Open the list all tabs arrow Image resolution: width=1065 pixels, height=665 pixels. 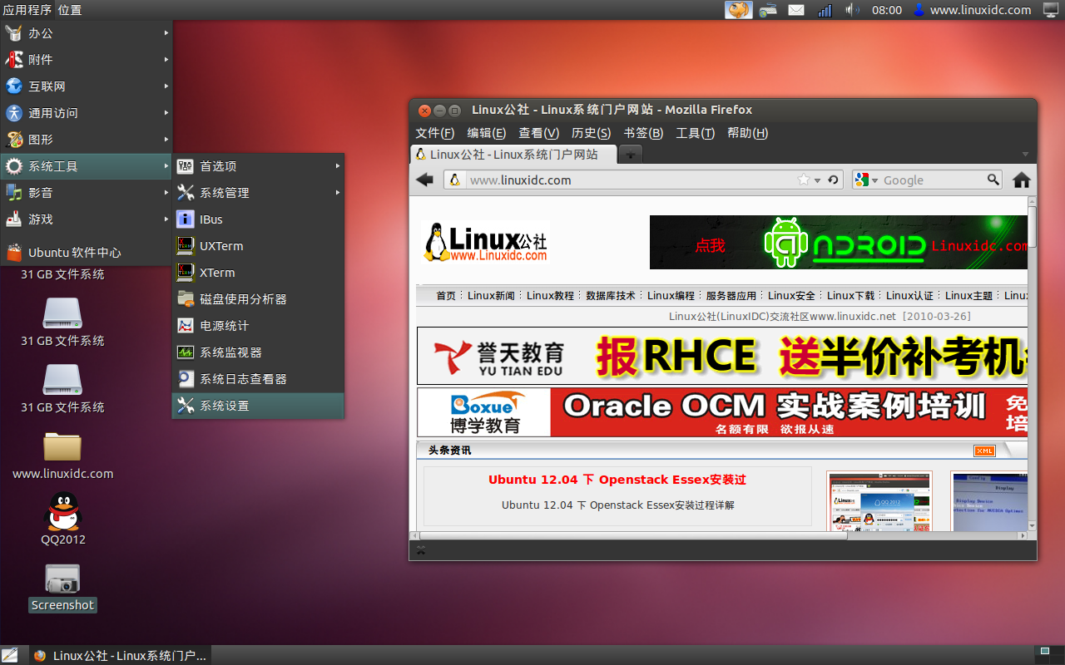[x=1025, y=155]
